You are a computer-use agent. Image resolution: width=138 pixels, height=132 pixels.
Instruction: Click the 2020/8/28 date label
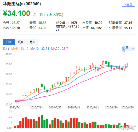[x=128, y=107]
